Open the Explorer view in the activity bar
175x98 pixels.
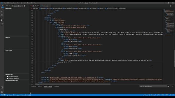pos(2,7)
